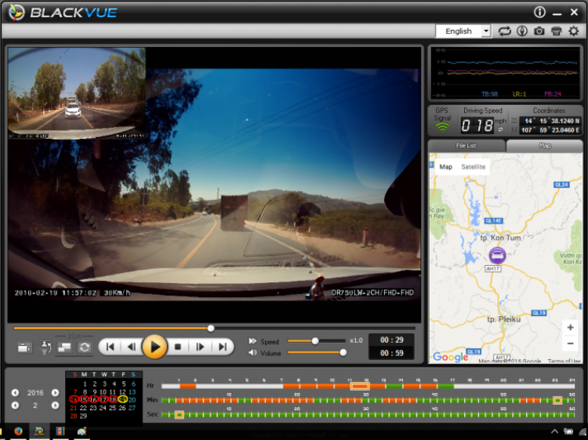
Task: Go to previous month from month 2
Action: point(15,405)
